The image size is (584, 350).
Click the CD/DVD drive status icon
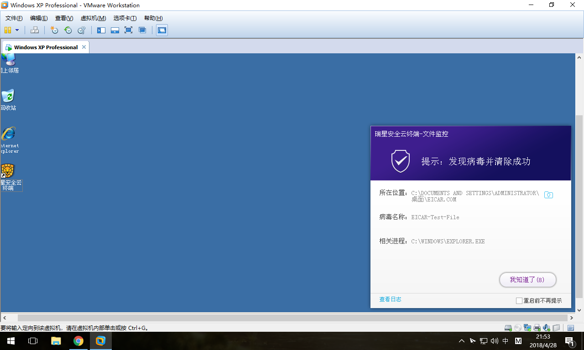click(x=518, y=328)
